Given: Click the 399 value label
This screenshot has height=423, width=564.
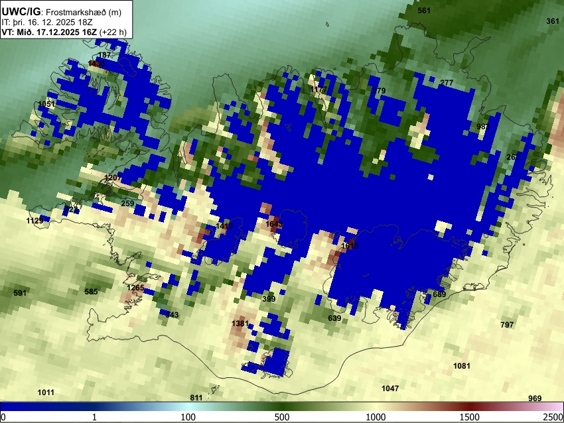Looking at the screenshot, I should pyautogui.click(x=269, y=299).
